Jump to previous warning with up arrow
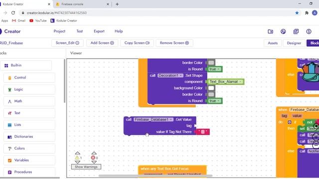 coord(78,153)
